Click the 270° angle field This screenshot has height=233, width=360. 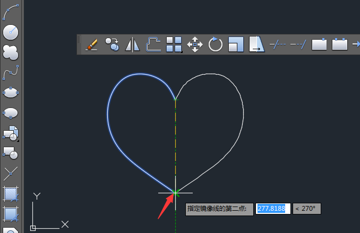[x=307, y=209]
